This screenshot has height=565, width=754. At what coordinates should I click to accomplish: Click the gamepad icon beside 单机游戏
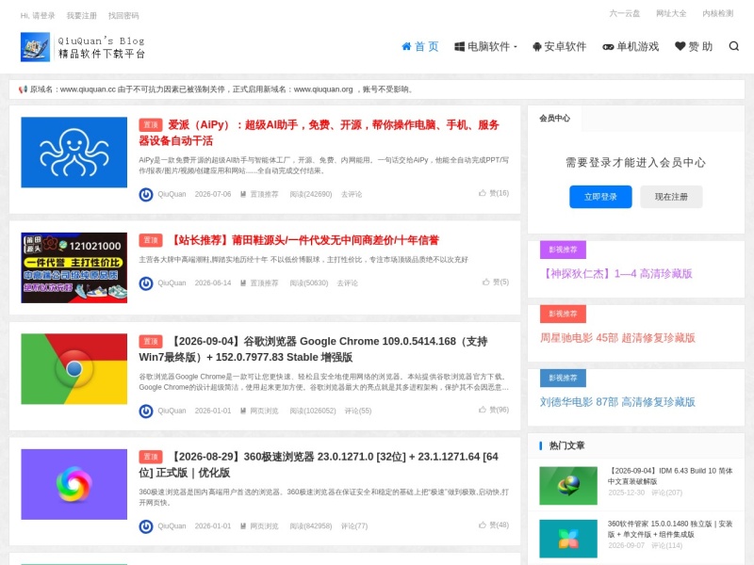coord(608,46)
